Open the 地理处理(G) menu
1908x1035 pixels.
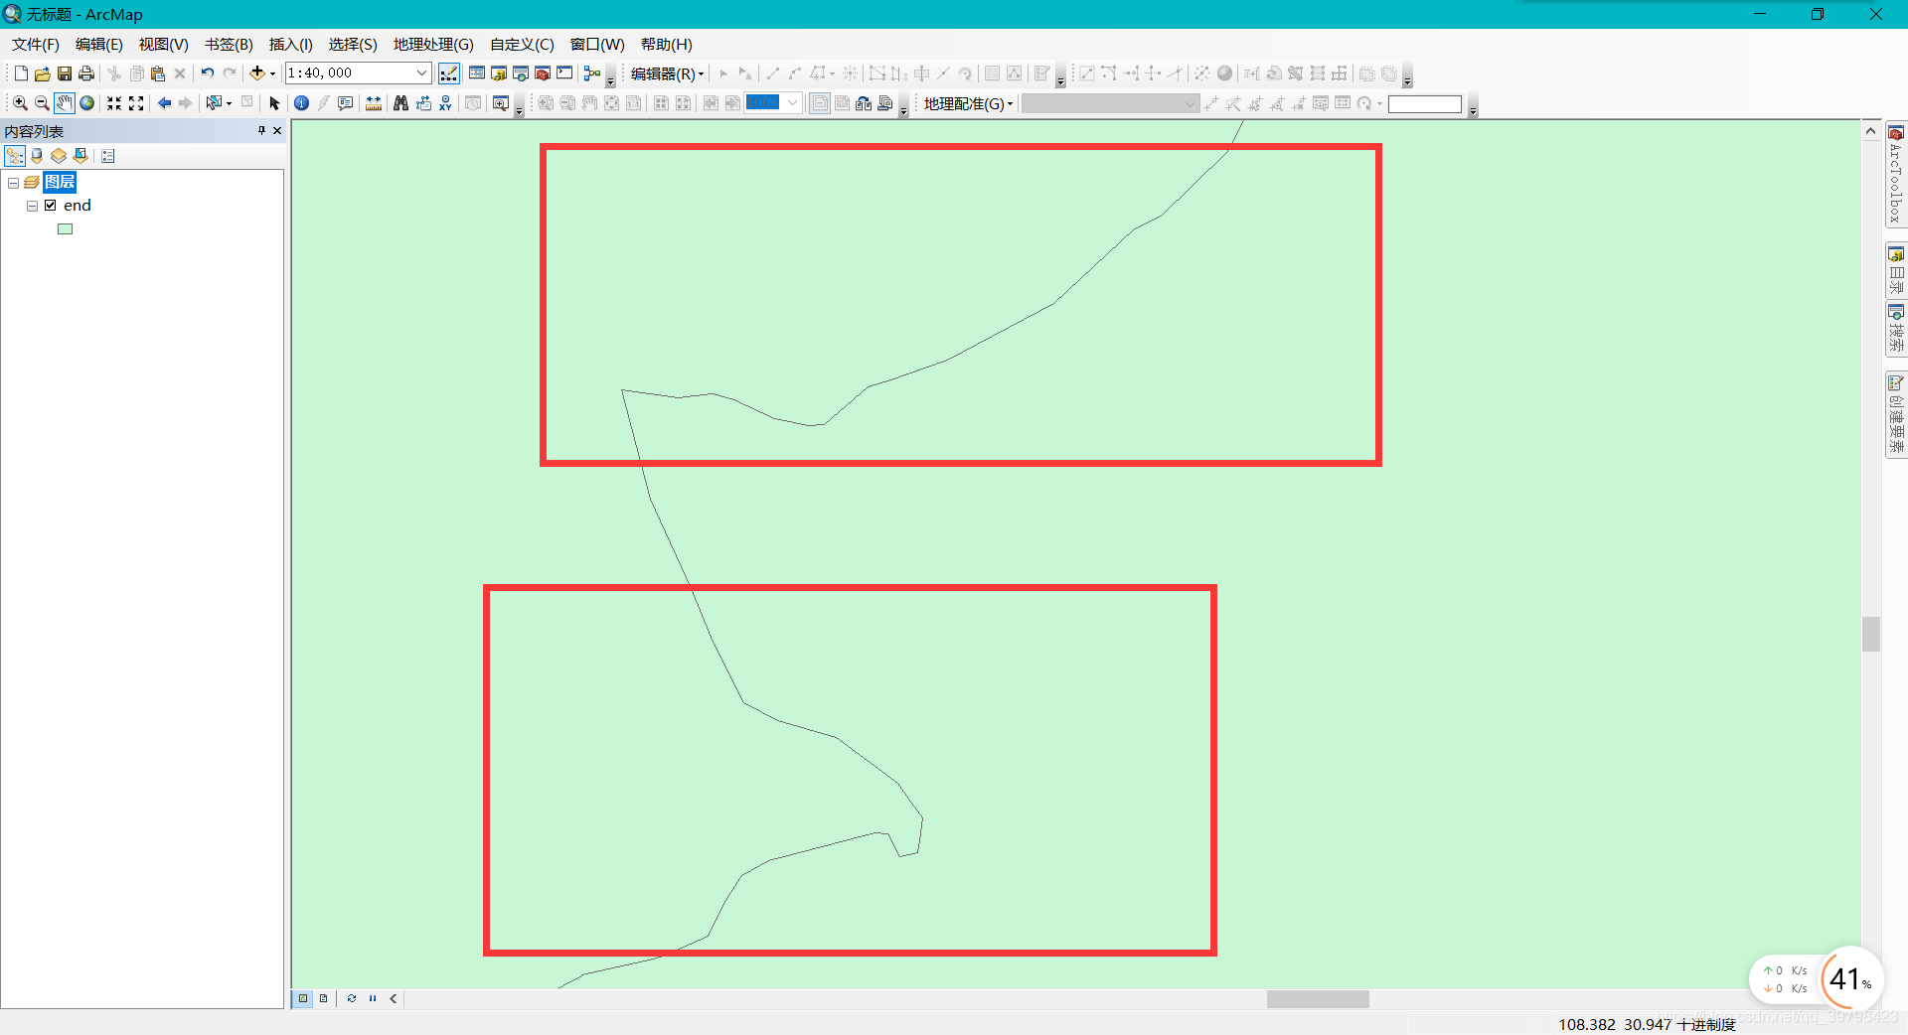tap(433, 45)
